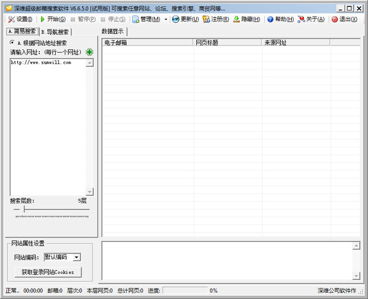Switch to the B.导航搜索 tab

[x=56, y=31]
